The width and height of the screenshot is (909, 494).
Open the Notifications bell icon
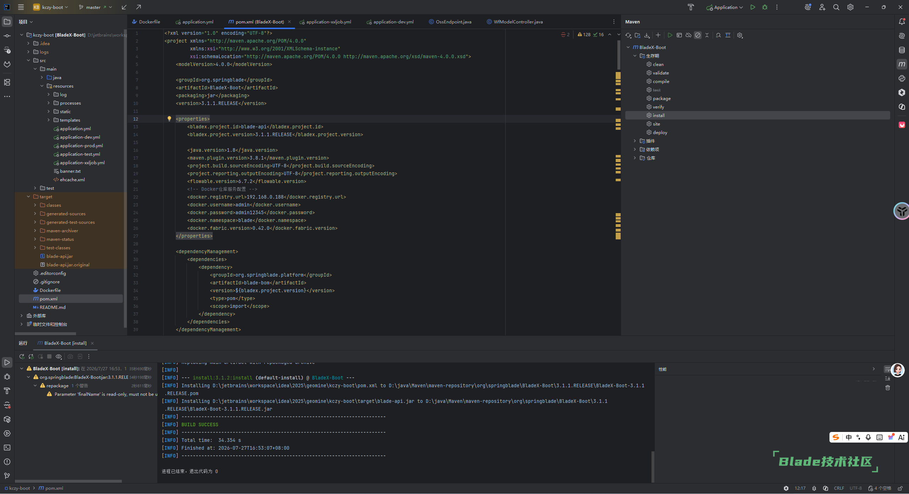point(902,22)
